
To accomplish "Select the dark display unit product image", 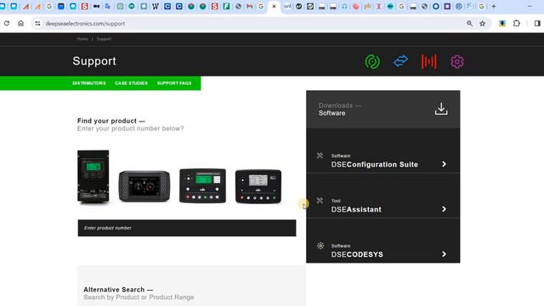I will [144, 186].
